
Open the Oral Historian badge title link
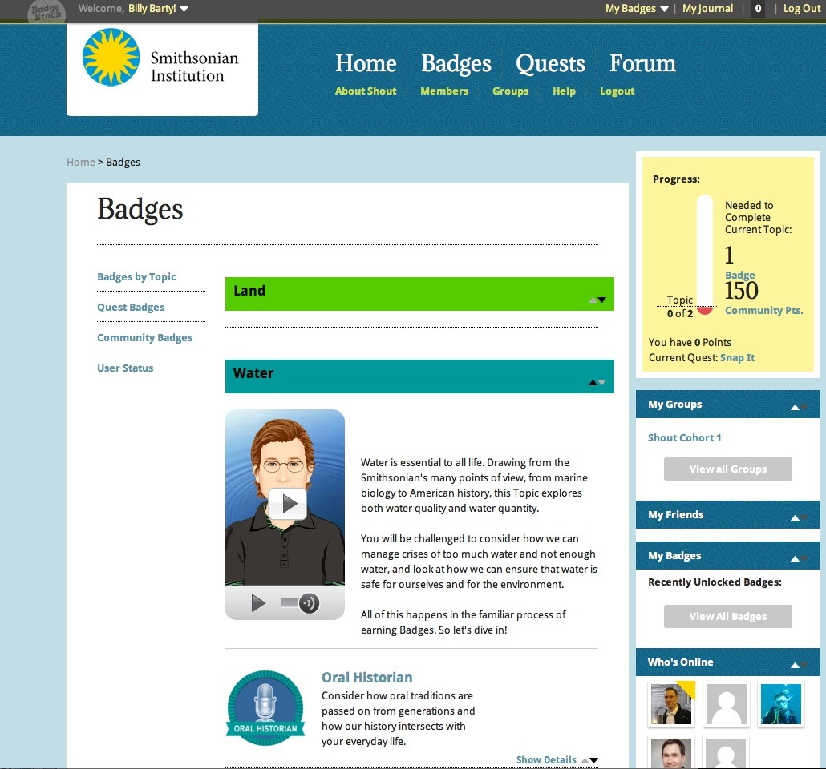[x=367, y=678]
